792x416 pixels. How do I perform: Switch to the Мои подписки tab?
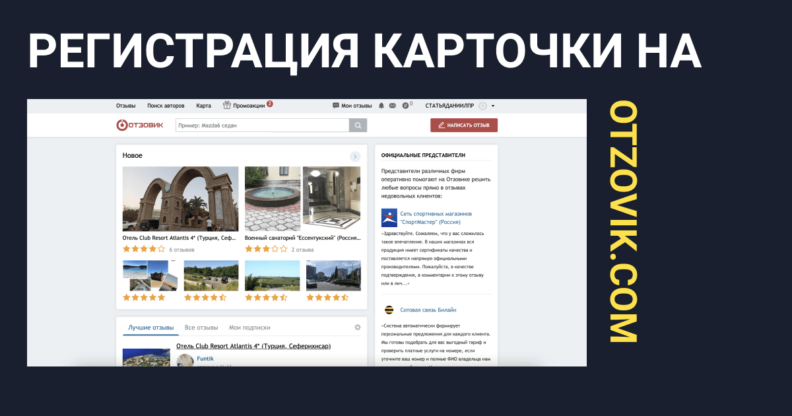249,328
